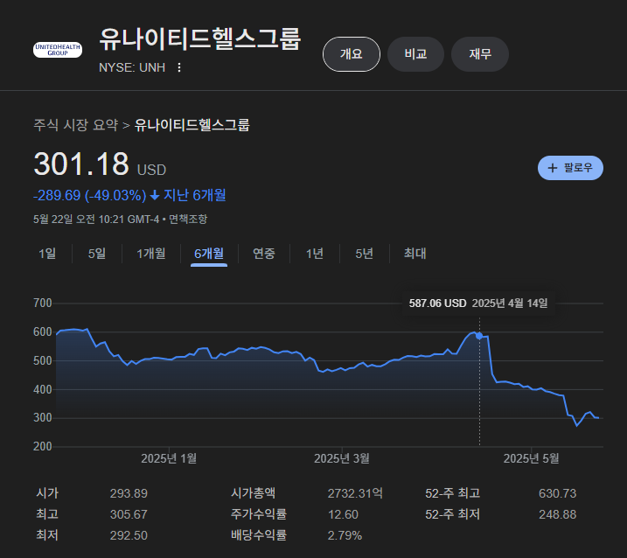627x558 pixels.
Task: Click the 200 y-axis label
Action: click(x=43, y=446)
